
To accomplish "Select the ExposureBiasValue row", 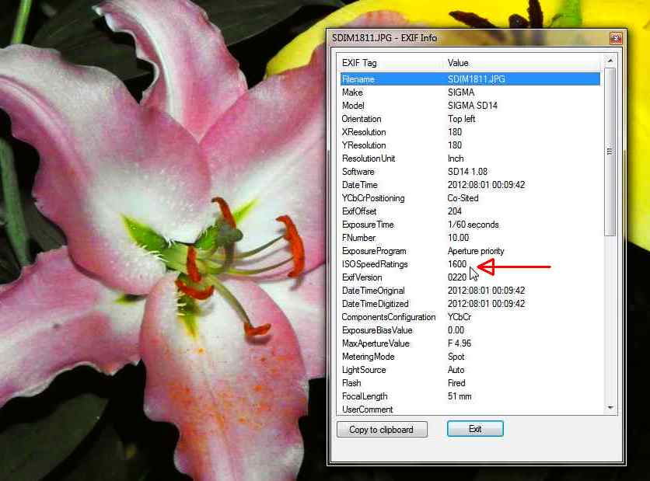I will pos(470,330).
